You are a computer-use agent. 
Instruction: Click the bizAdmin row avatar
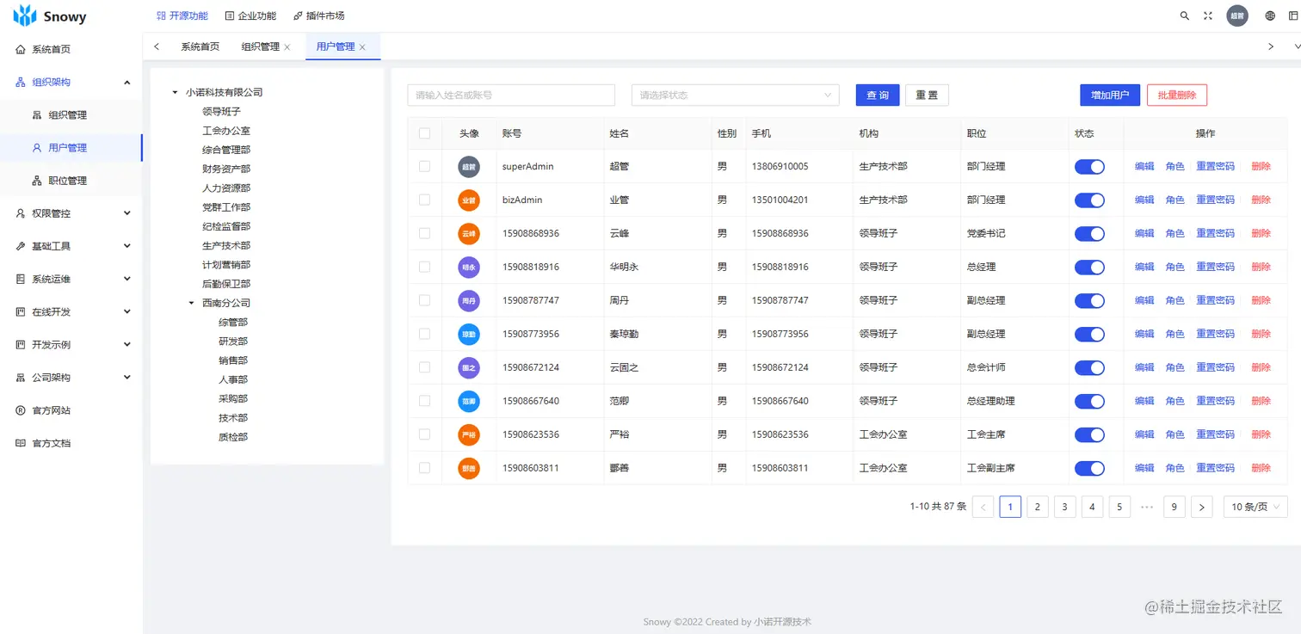(x=469, y=200)
